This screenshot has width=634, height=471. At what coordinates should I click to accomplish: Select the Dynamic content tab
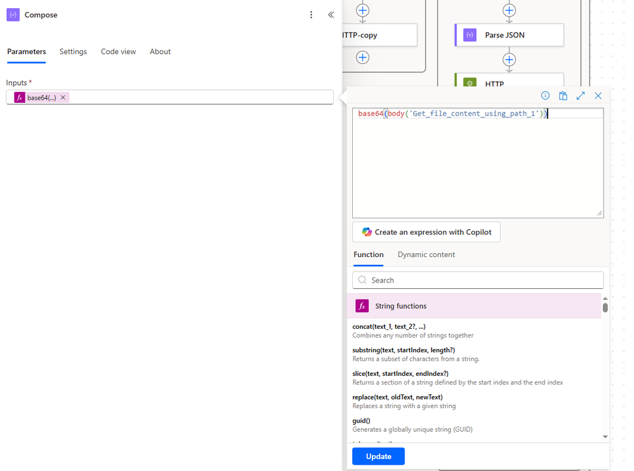point(426,255)
